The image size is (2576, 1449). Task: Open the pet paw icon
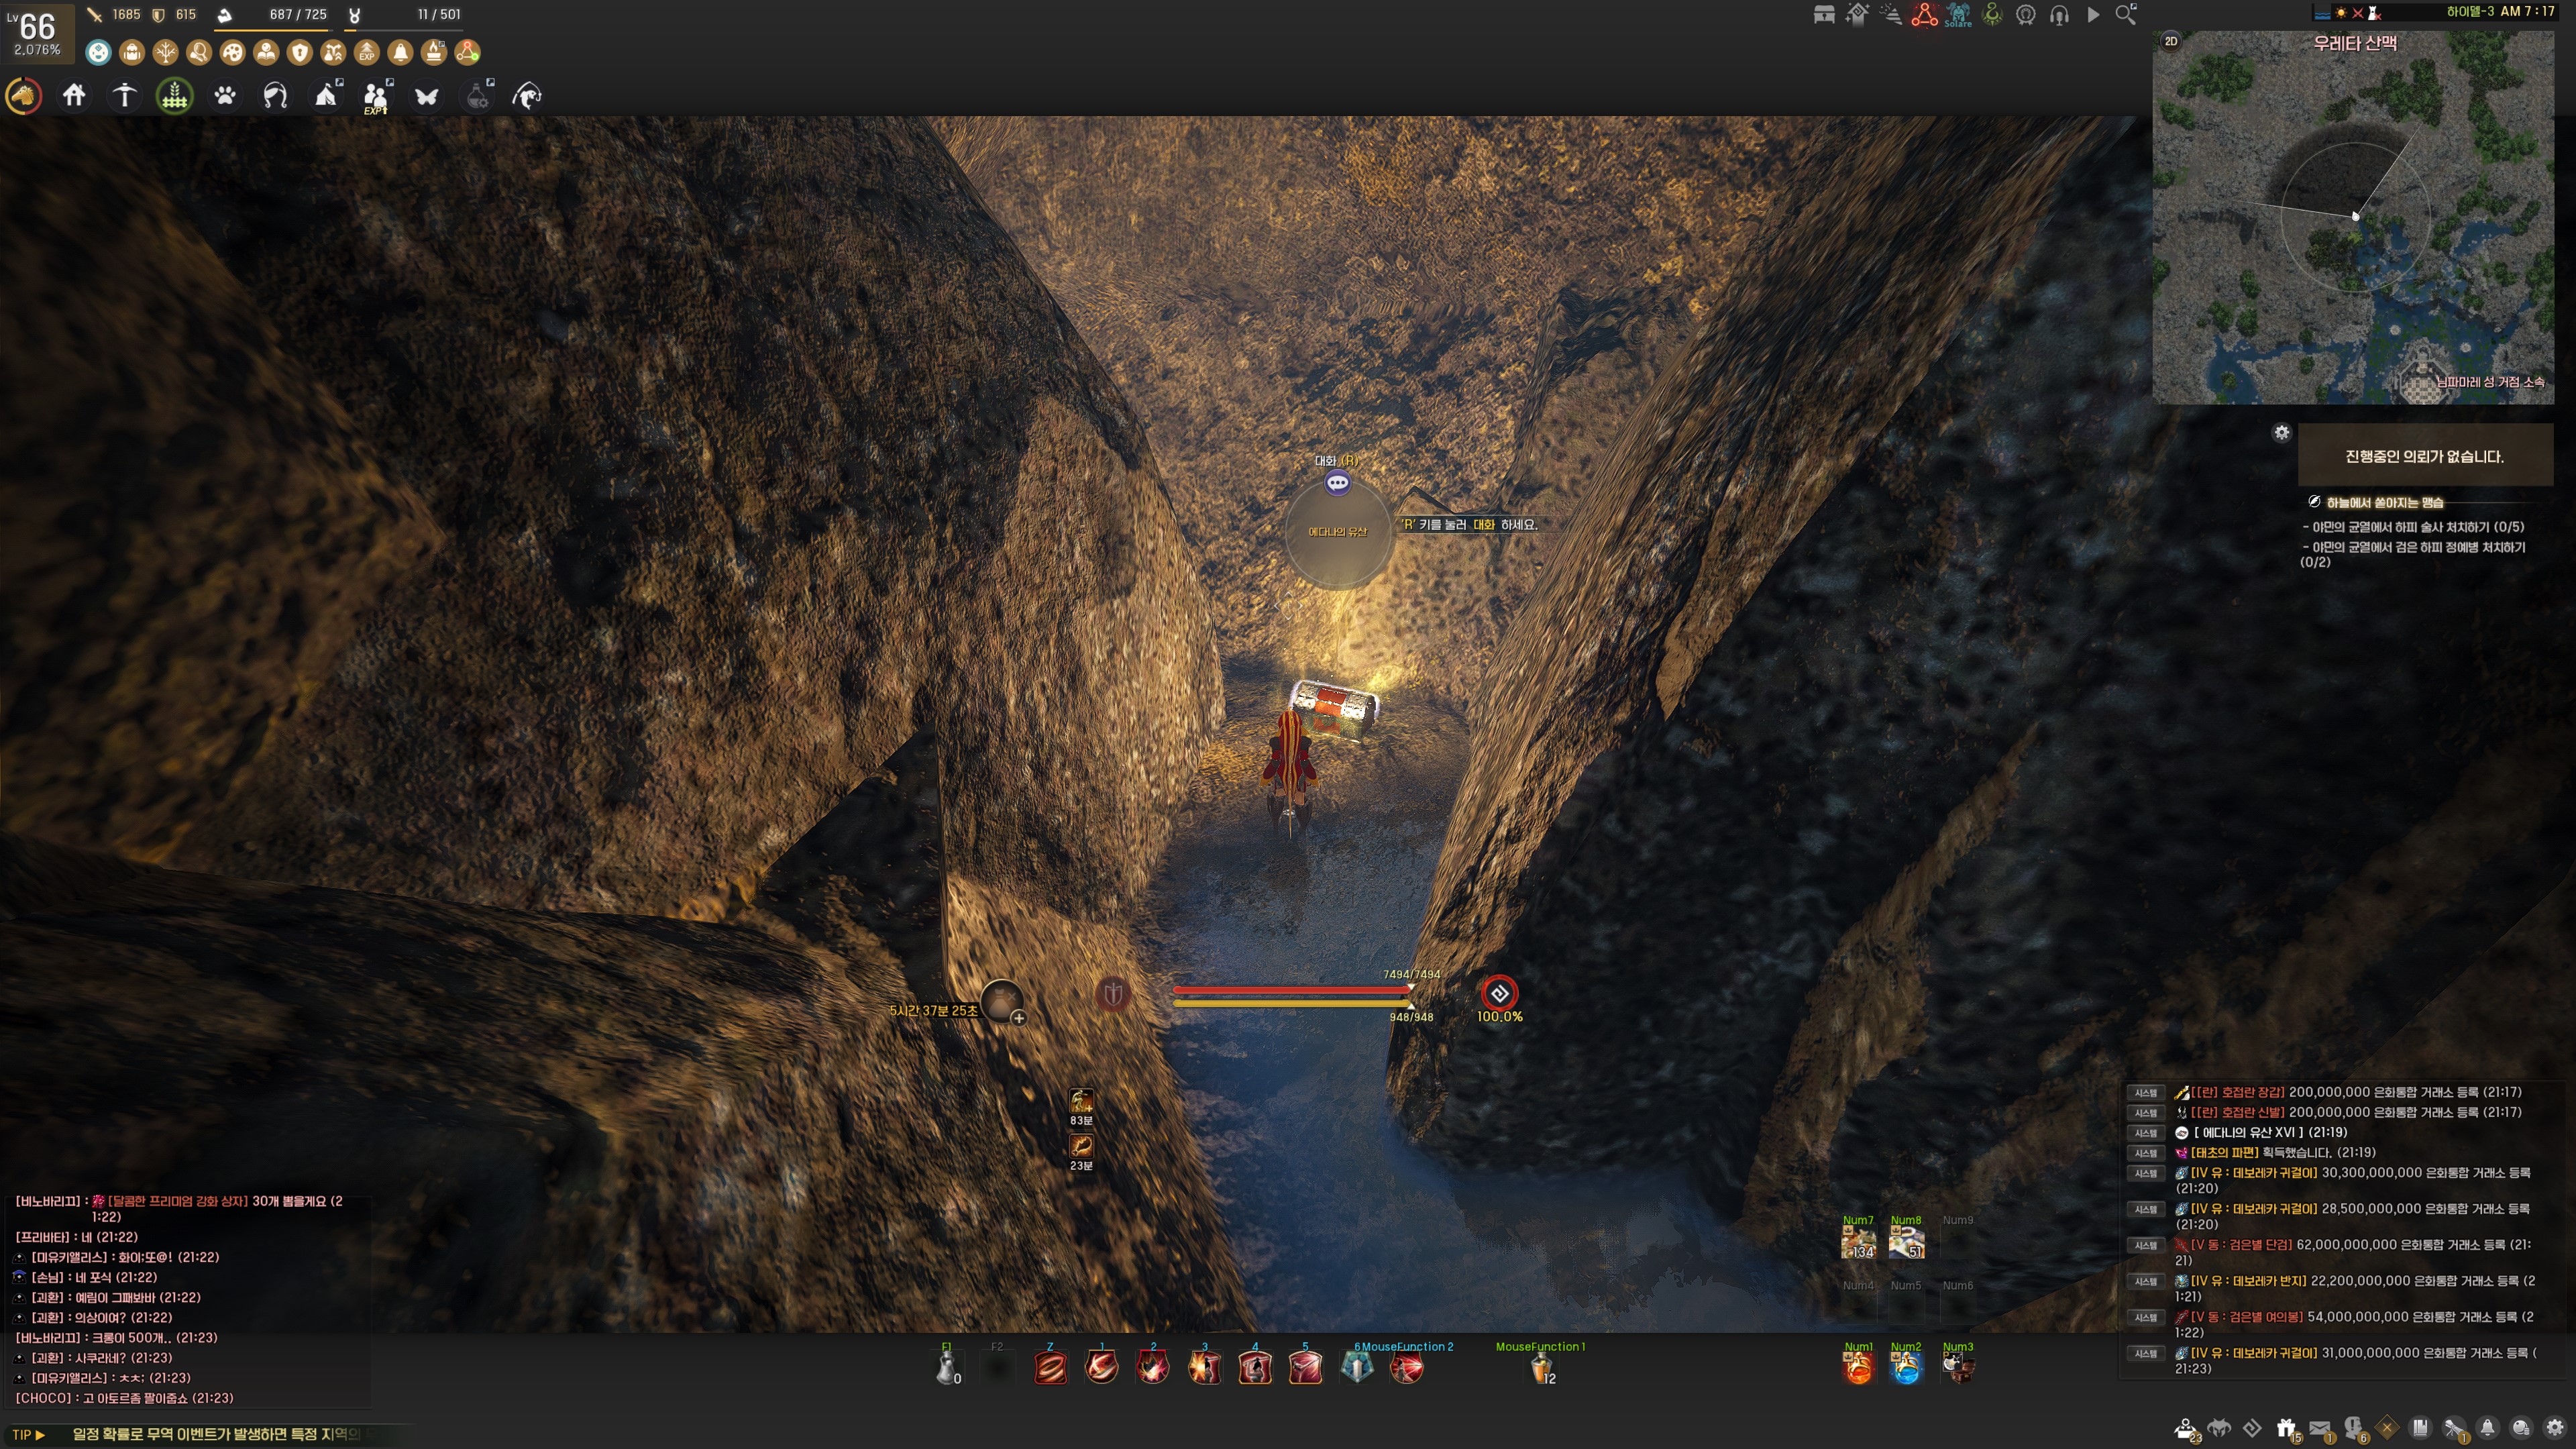(x=225, y=96)
